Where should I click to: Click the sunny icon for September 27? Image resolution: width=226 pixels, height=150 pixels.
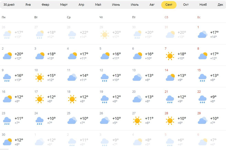tap(137, 121)
